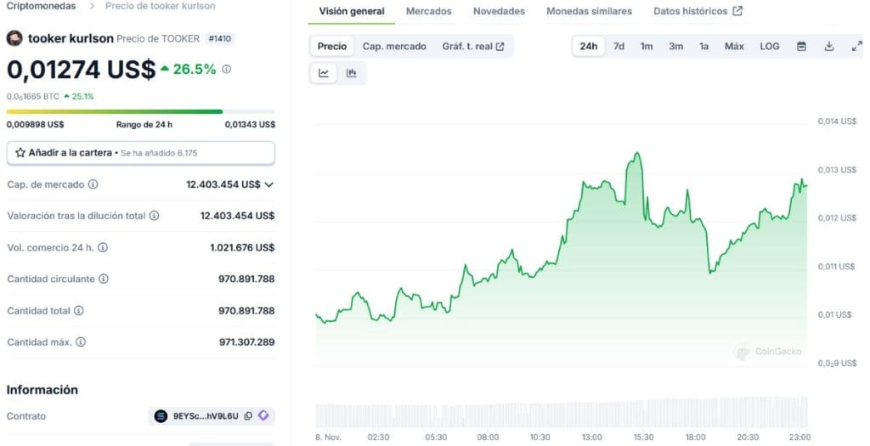Viewport: 870px width, 446px height.
Task: Click the #1410 rank badge
Action: [220, 39]
